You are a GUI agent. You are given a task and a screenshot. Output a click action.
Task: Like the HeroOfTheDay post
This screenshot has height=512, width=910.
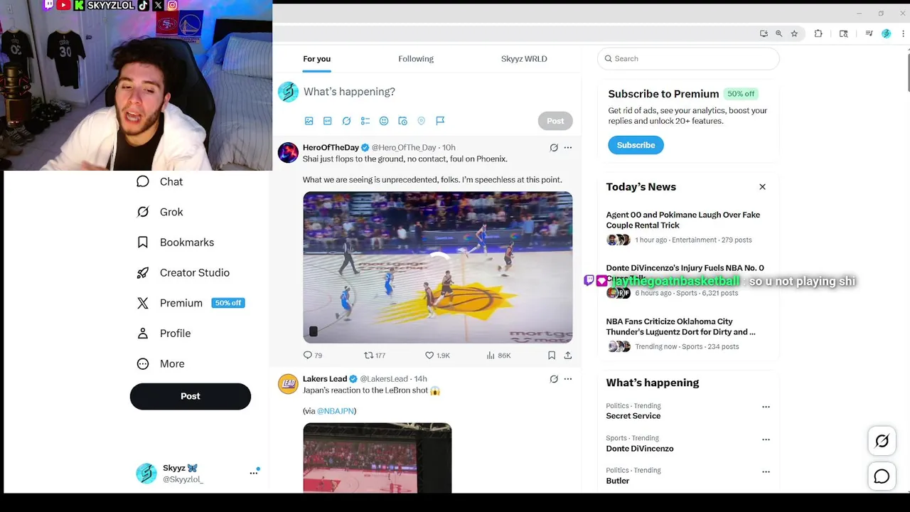(x=437, y=355)
